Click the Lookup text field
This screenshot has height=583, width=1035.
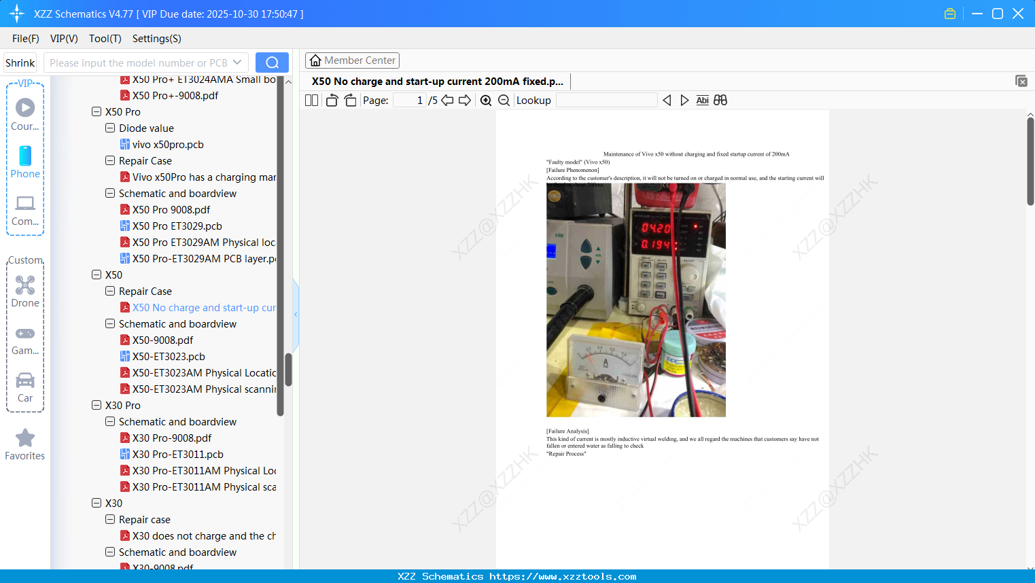tap(606, 101)
